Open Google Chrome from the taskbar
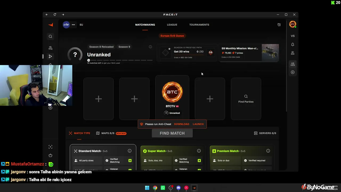The width and height of the screenshot is (341, 192). pos(155,188)
